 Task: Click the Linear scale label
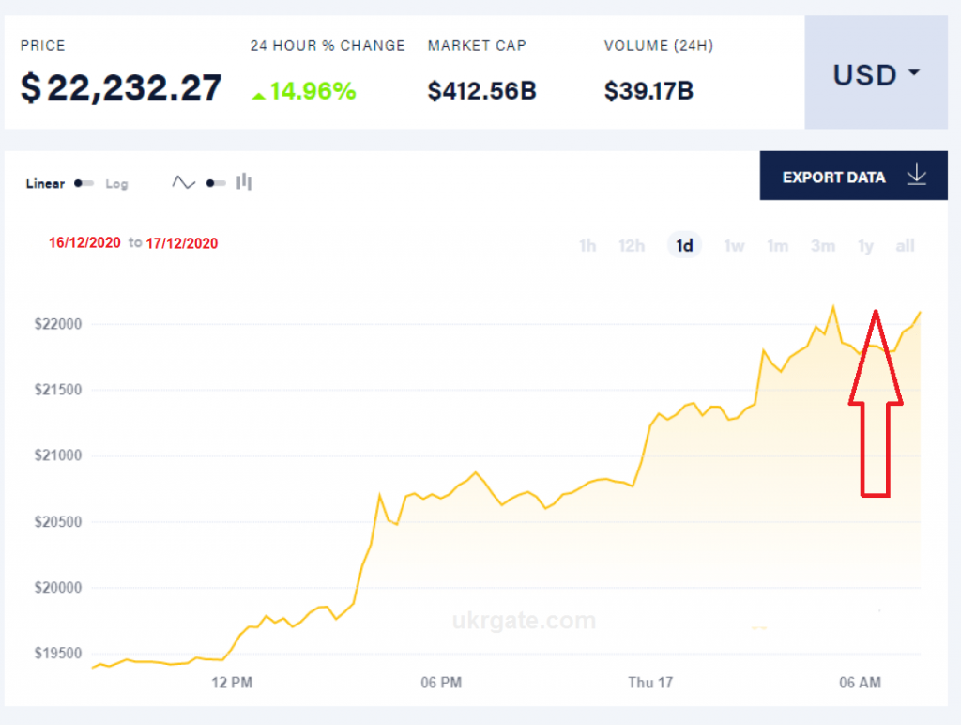45,184
